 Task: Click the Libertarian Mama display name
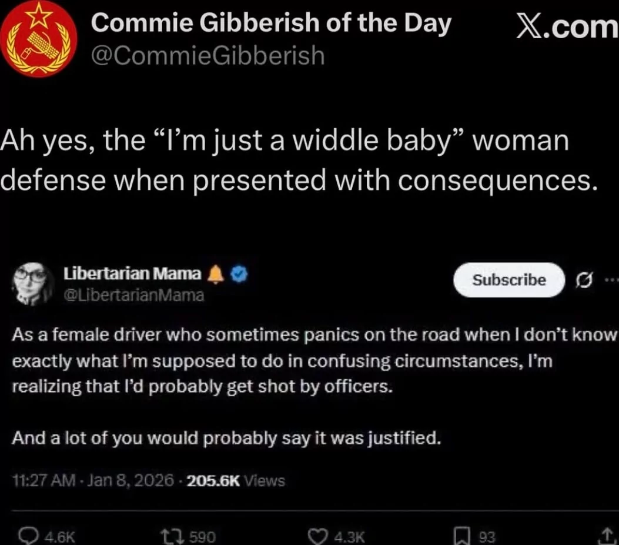click(132, 273)
